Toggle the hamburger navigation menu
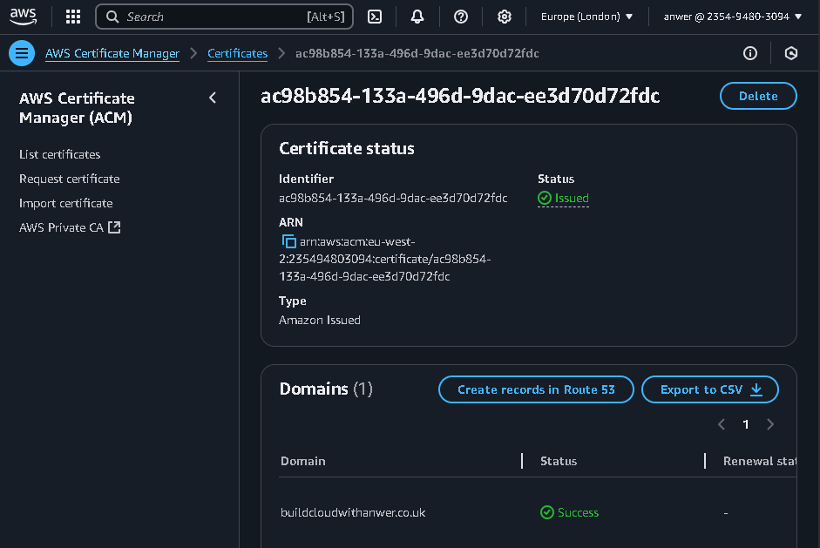The image size is (820, 548). tap(22, 53)
